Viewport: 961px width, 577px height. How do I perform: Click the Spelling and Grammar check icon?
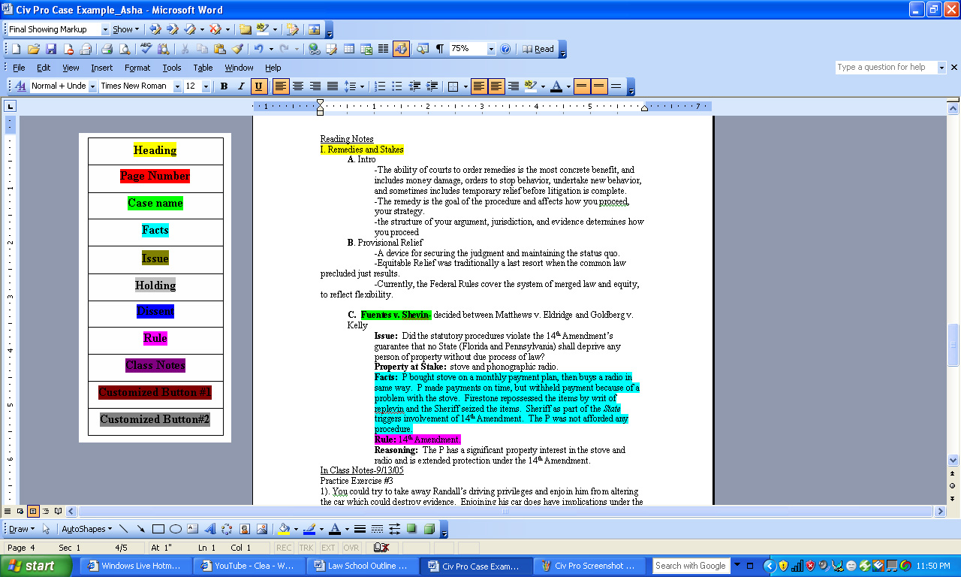click(145, 49)
